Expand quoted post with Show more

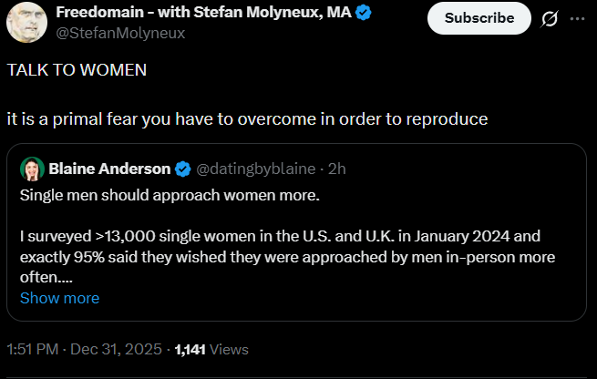tap(59, 298)
